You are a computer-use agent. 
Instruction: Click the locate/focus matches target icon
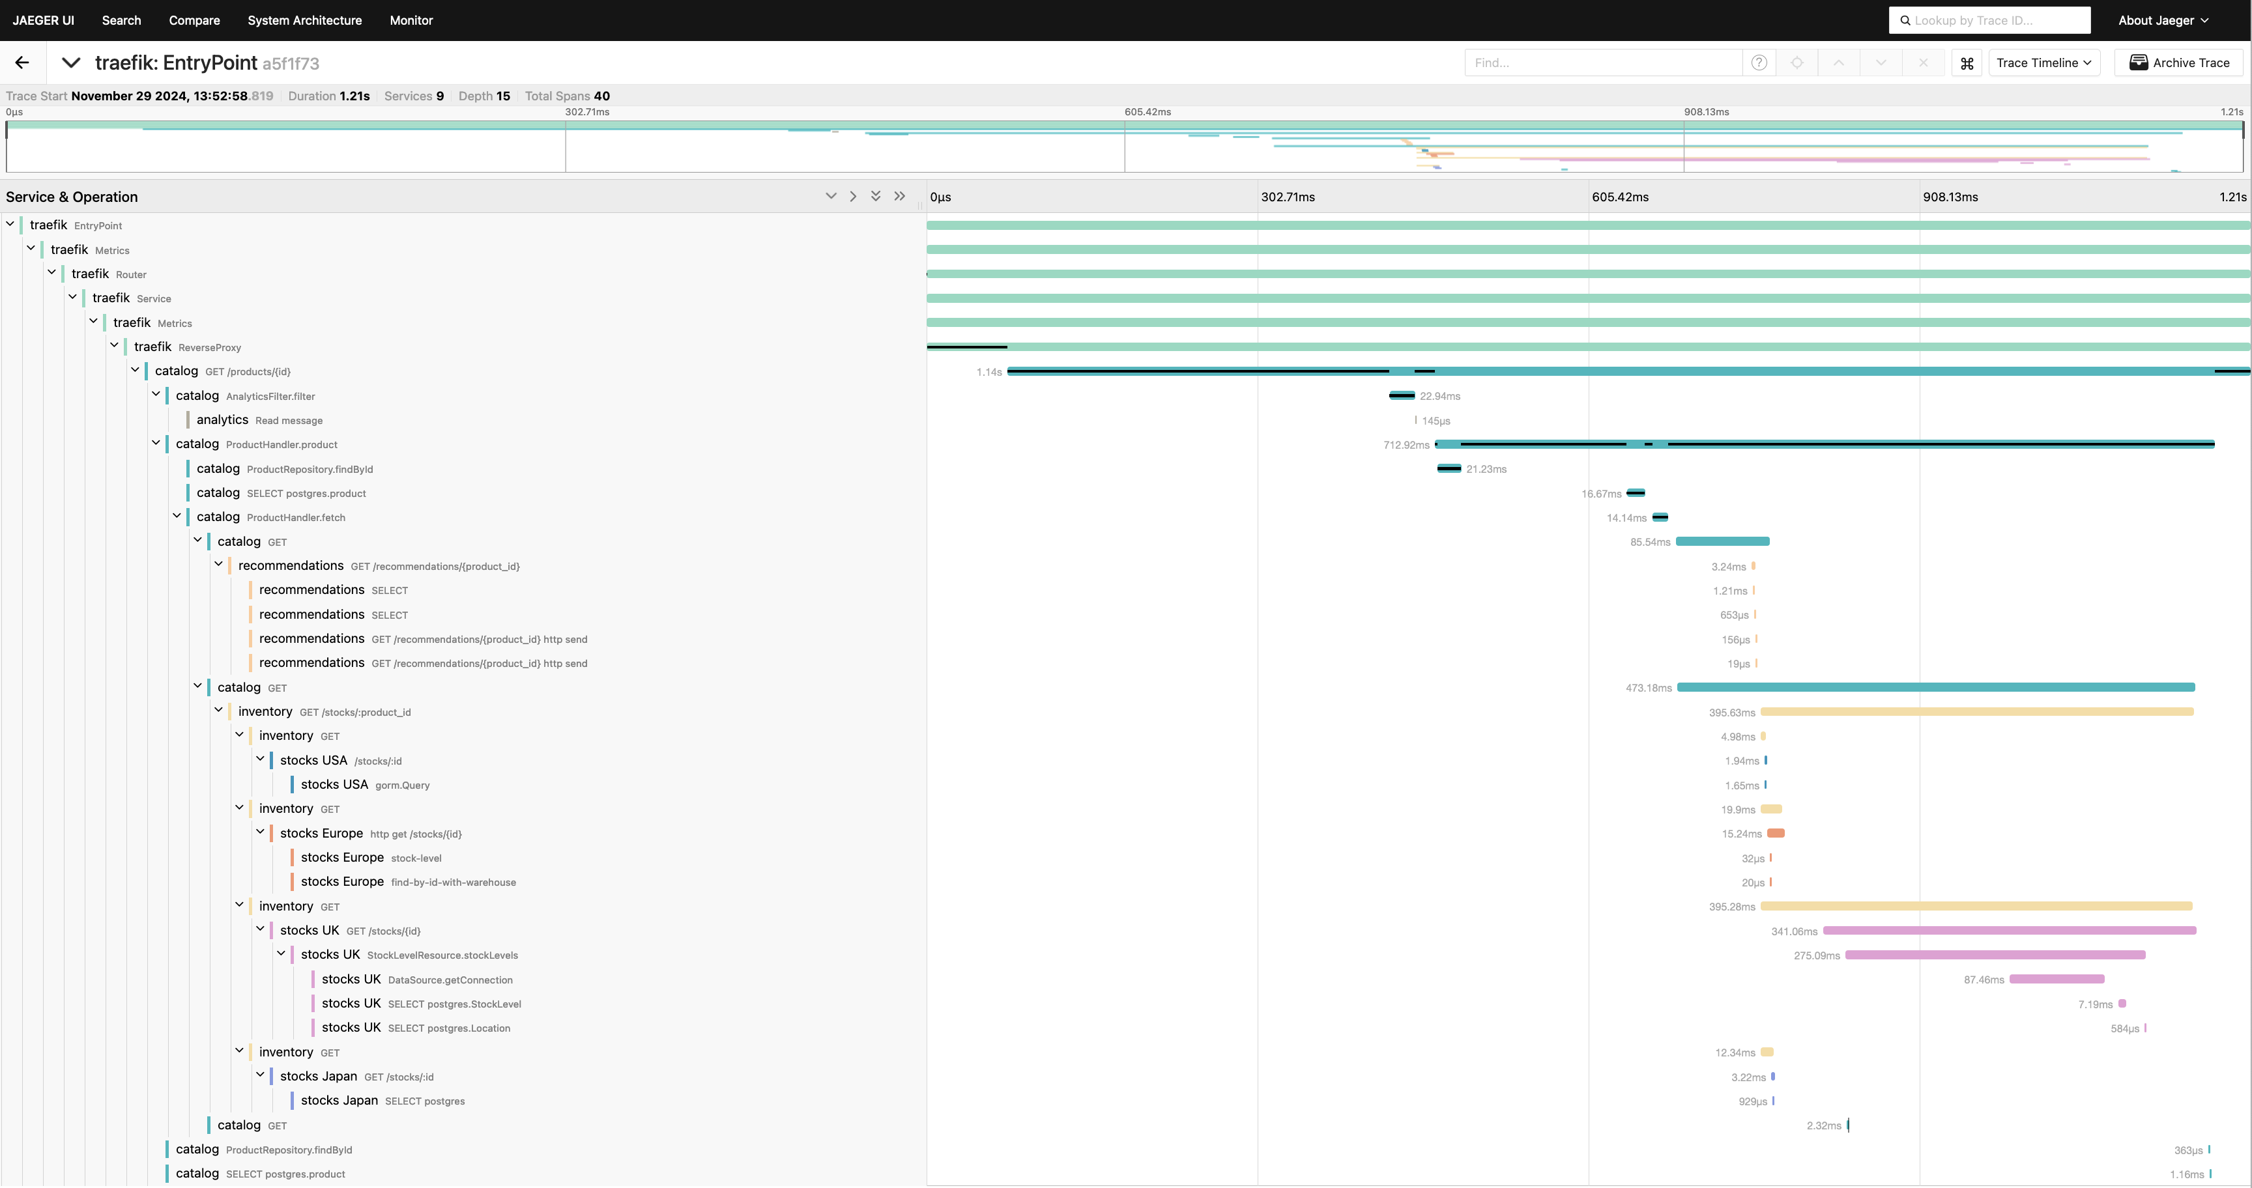pos(1797,63)
